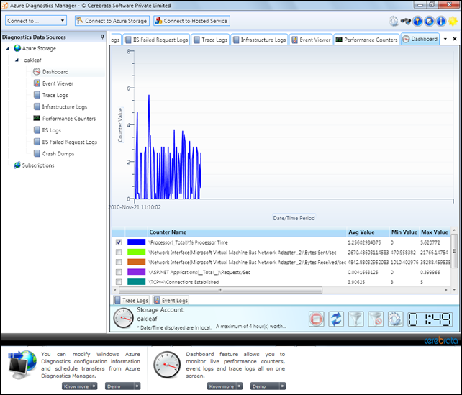Enable the ASP.NET Requests/Sec checkbox

(x=119, y=272)
